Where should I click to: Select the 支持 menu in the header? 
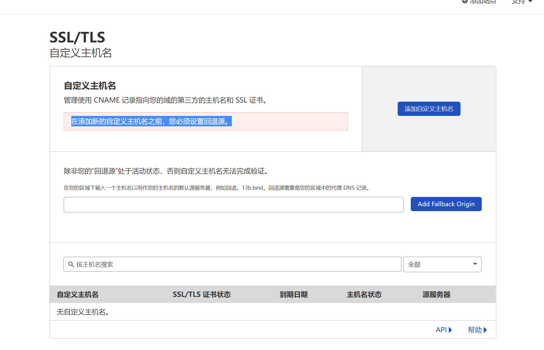point(519,1)
